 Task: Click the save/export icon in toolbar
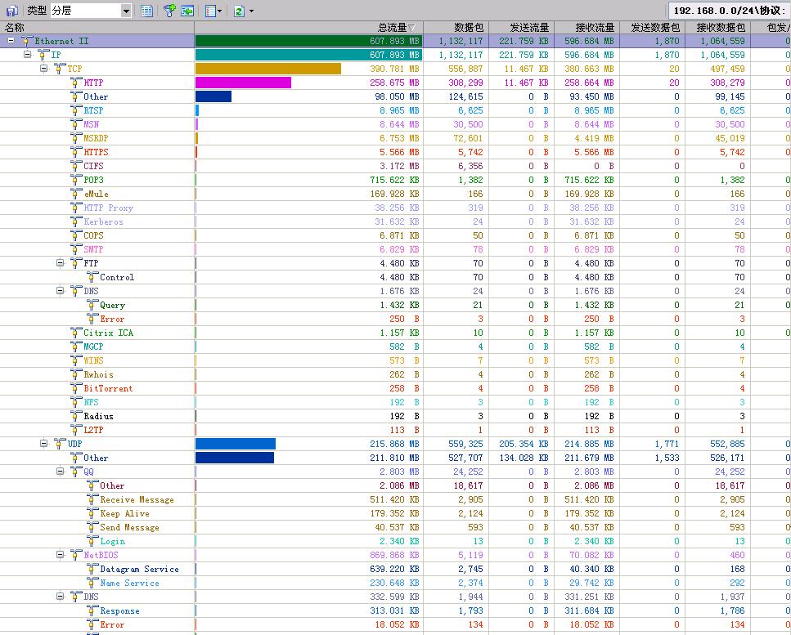pyautogui.click(x=12, y=11)
